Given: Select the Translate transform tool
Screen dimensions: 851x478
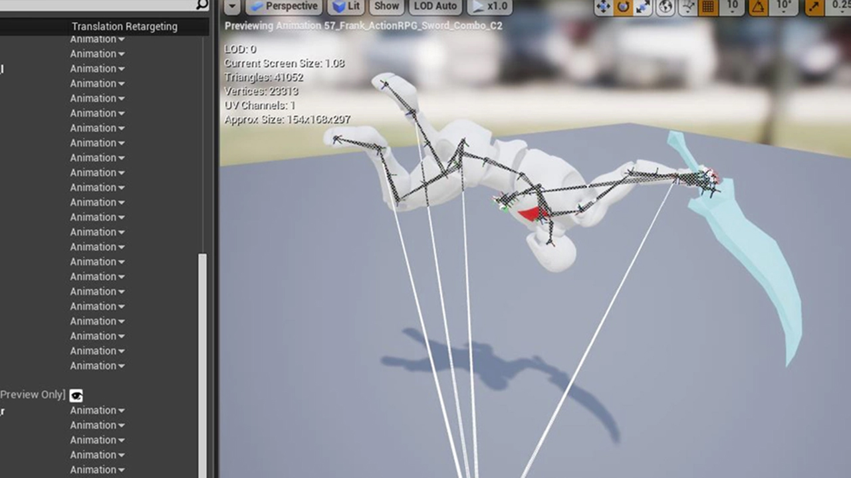Looking at the screenshot, I should click(603, 7).
